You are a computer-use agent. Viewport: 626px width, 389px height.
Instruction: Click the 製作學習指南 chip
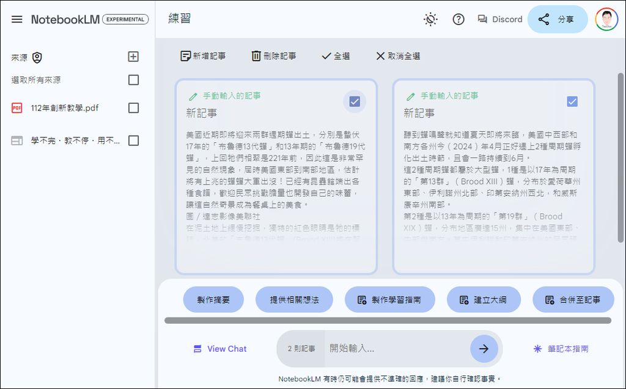click(x=389, y=300)
